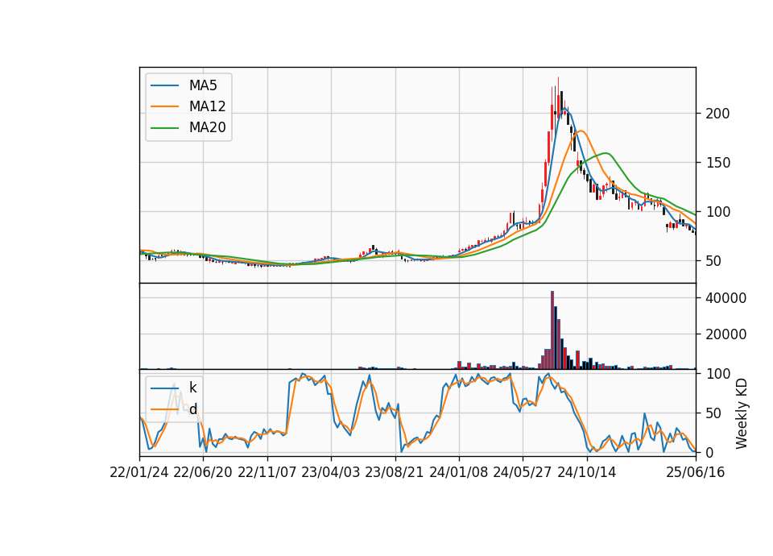Click the Weekly KD axis label
The width and height of the screenshot is (773, 556).
point(742,413)
